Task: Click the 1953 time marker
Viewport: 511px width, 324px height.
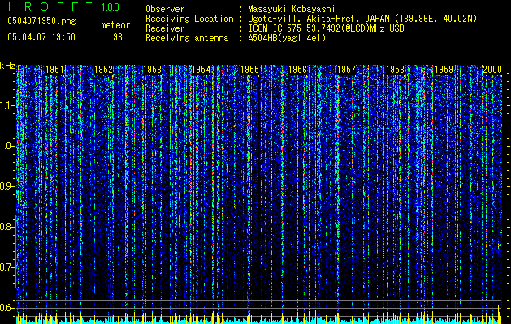Action: point(152,70)
